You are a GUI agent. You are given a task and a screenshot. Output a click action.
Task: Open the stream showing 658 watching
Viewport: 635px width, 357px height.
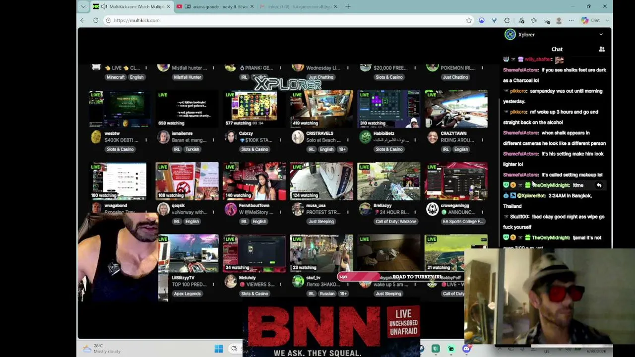(x=187, y=109)
